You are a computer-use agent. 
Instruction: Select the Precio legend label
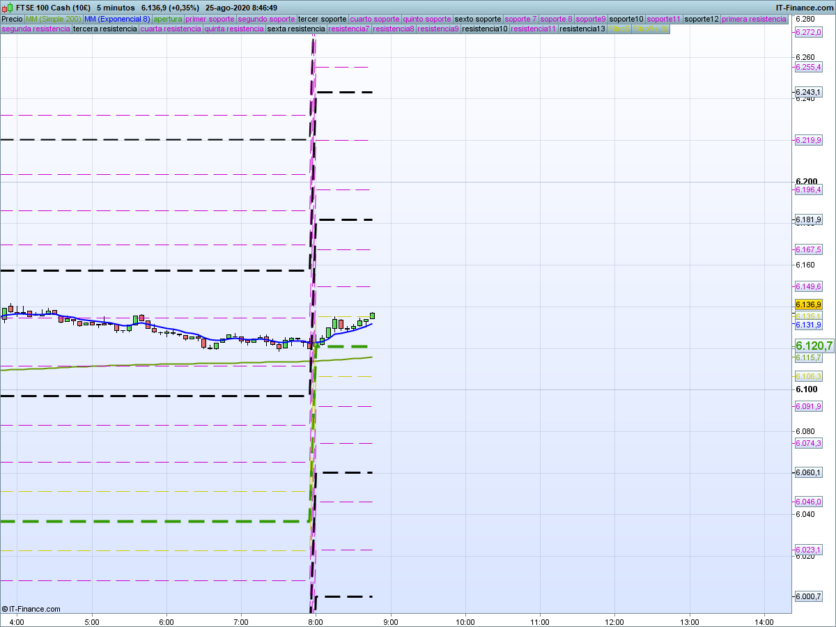click(x=12, y=19)
